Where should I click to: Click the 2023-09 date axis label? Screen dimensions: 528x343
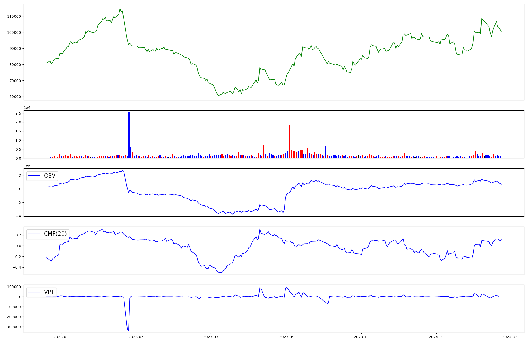[287, 337]
